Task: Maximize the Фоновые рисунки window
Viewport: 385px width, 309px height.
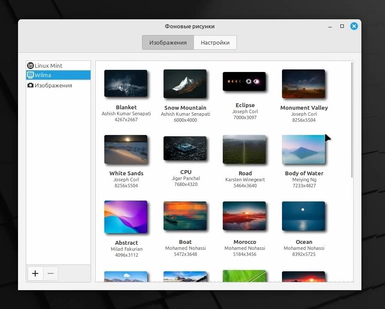Action: pos(342,26)
